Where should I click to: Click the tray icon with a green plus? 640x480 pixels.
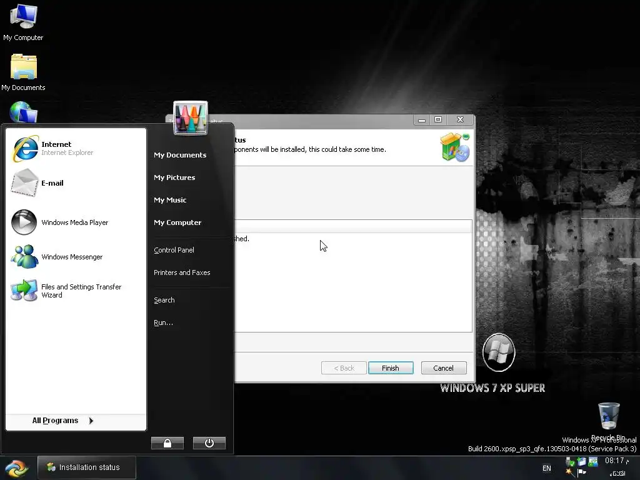(582, 462)
